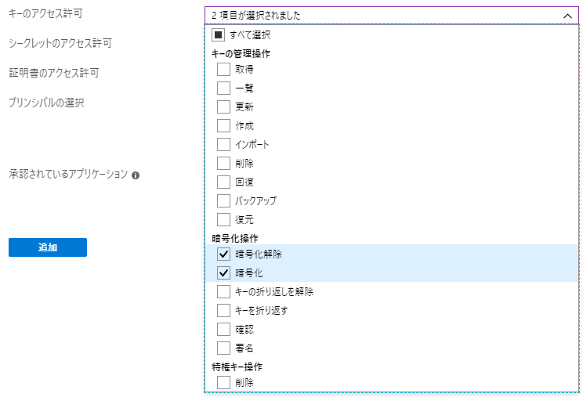Toggle the すべて選択 checkbox
This screenshot has width=583, height=397.
tap(218, 35)
